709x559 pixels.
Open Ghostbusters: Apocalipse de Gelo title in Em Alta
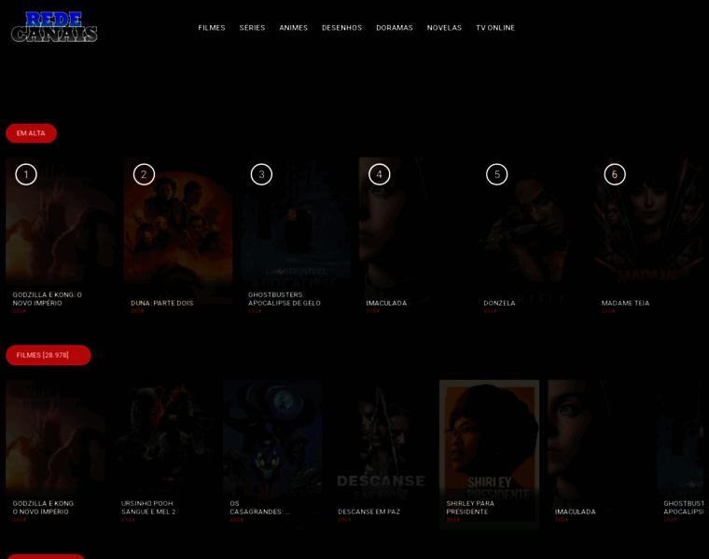284,299
